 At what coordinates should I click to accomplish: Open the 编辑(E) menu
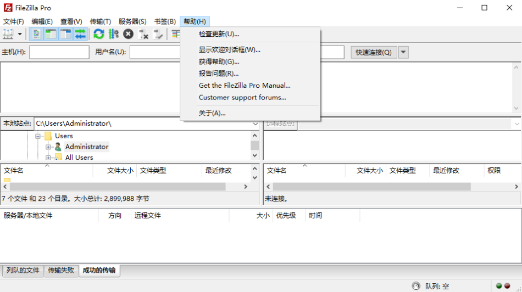(x=42, y=21)
